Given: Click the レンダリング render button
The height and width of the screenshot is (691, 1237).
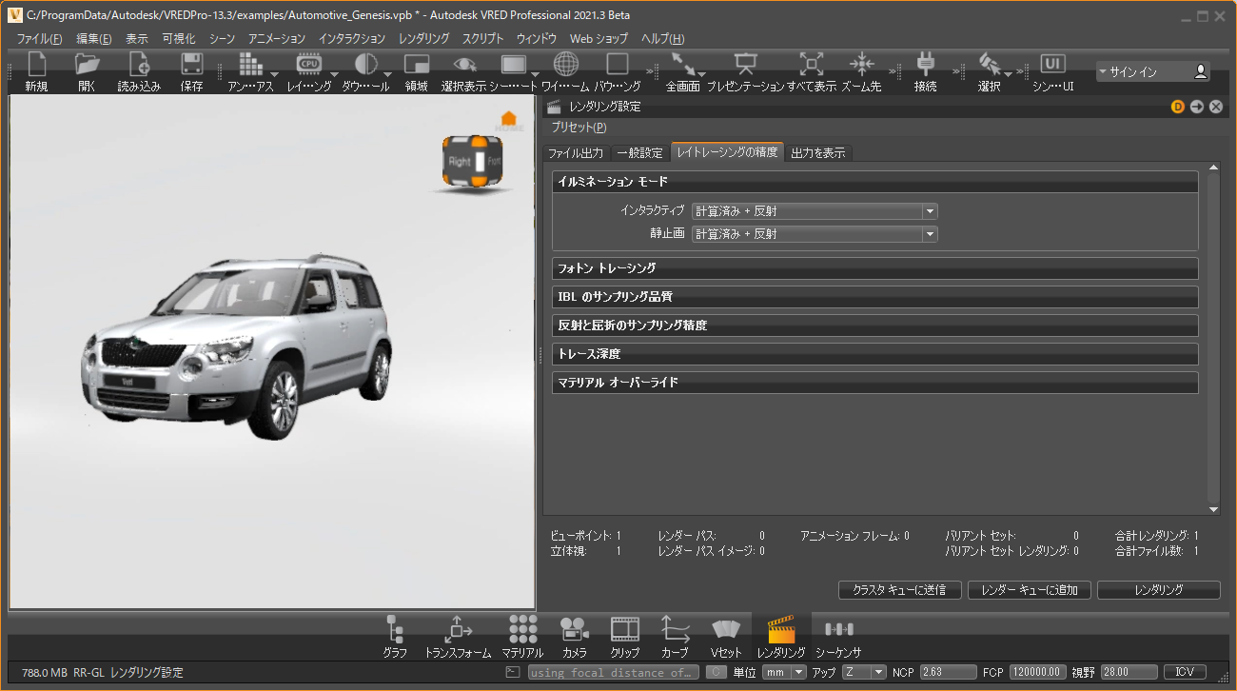Looking at the screenshot, I should (x=1159, y=590).
